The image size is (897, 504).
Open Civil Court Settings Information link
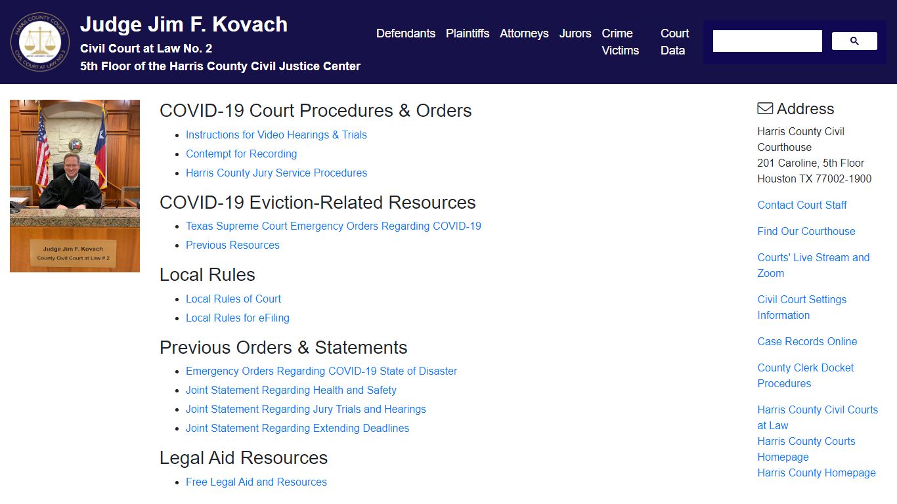[x=802, y=307]
